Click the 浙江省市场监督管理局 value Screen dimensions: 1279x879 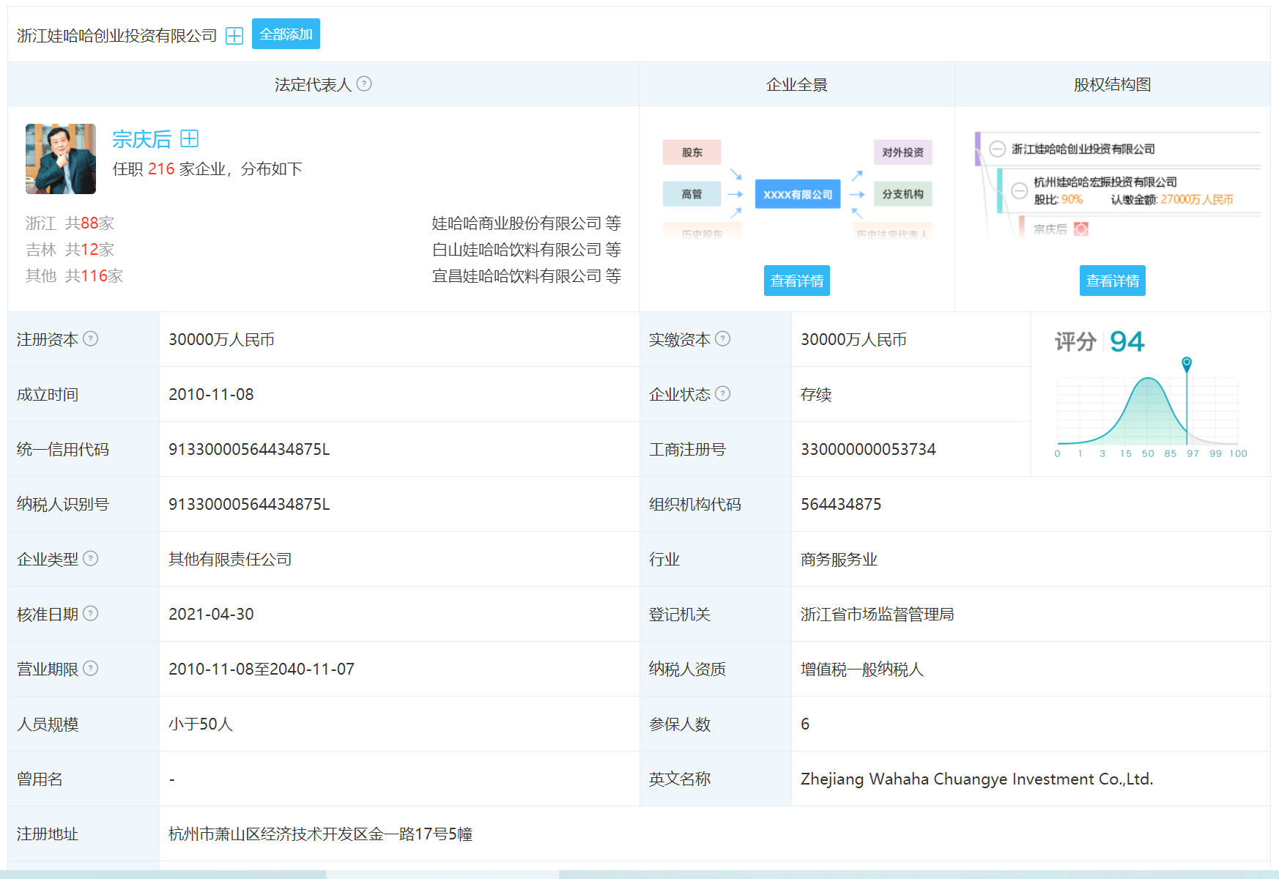[x=877, y=614]
